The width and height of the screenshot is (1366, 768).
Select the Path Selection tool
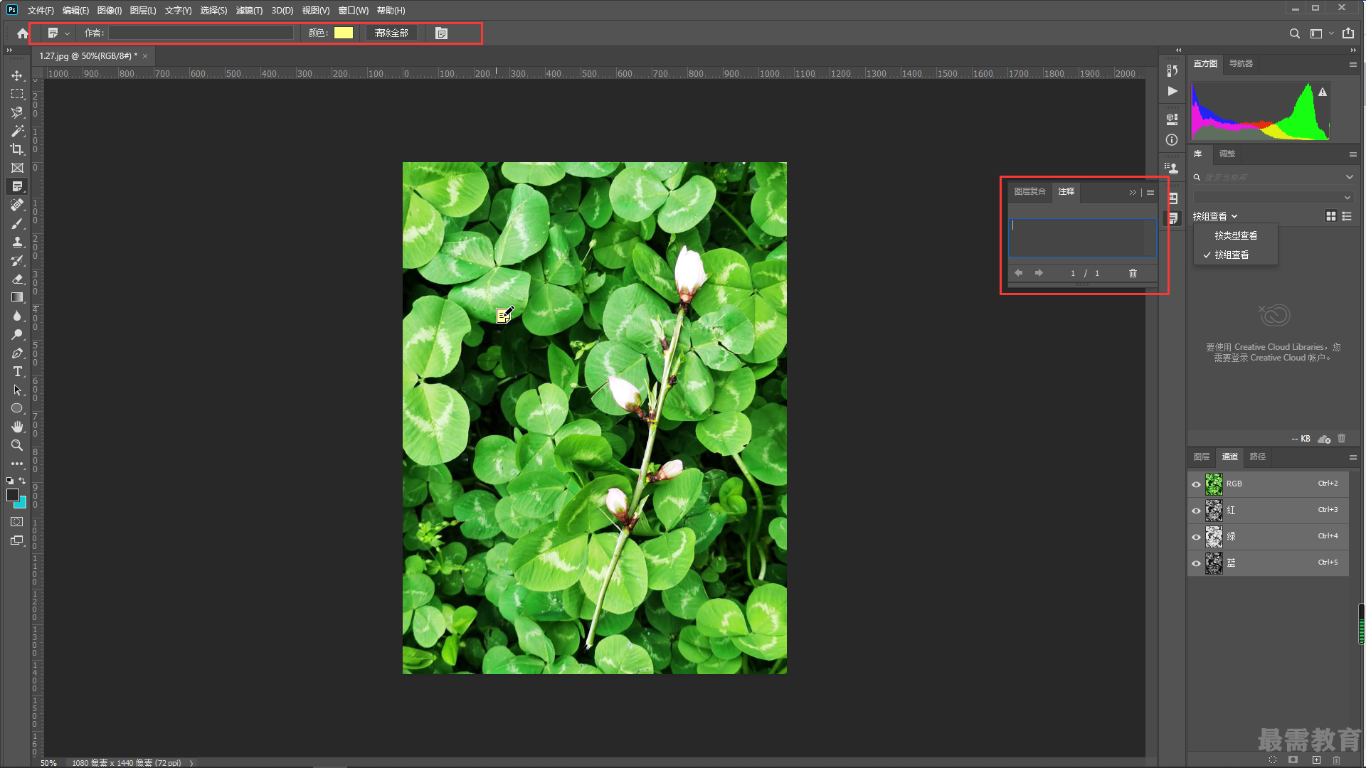(x=17, y=390)
